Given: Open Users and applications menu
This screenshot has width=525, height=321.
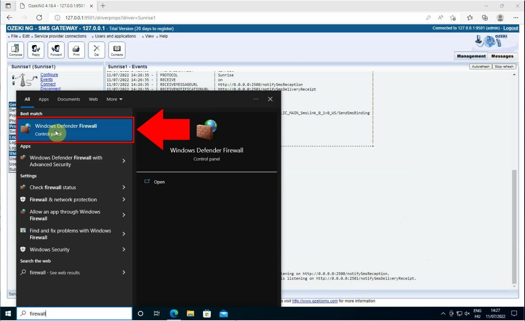Looking at the screenshot, I should 115,36.
